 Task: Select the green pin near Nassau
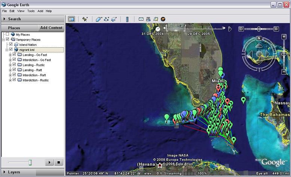click(x=243, y=100)
